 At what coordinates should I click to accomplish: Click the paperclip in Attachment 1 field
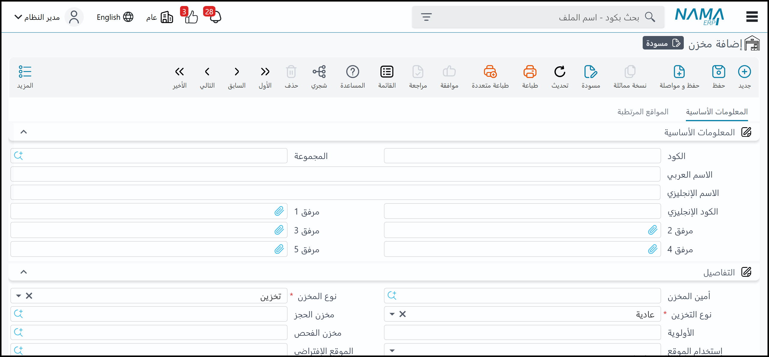pyautogui.click(x=279, y=211)
